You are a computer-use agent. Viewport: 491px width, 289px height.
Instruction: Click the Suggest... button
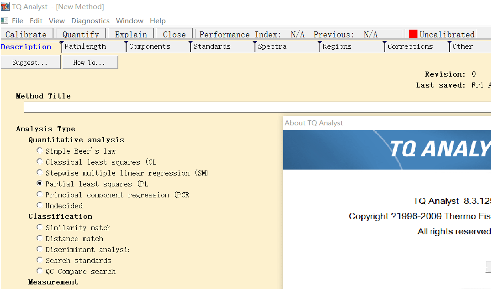[x=31, y=62]
